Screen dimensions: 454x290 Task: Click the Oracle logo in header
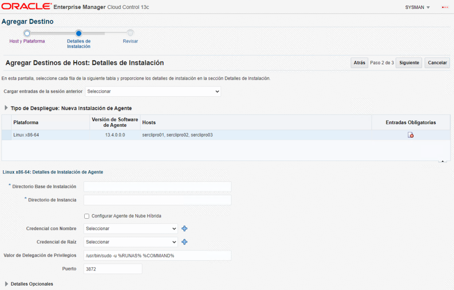pyautogui.click(x=26, y=7)
